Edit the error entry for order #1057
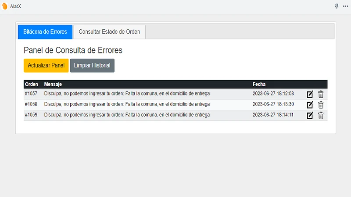 pos(310,94)
